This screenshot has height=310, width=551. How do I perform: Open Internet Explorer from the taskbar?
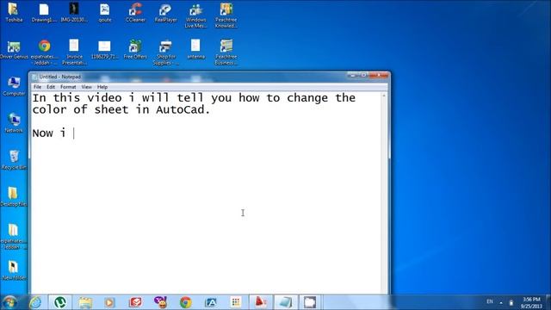(35, 302)
